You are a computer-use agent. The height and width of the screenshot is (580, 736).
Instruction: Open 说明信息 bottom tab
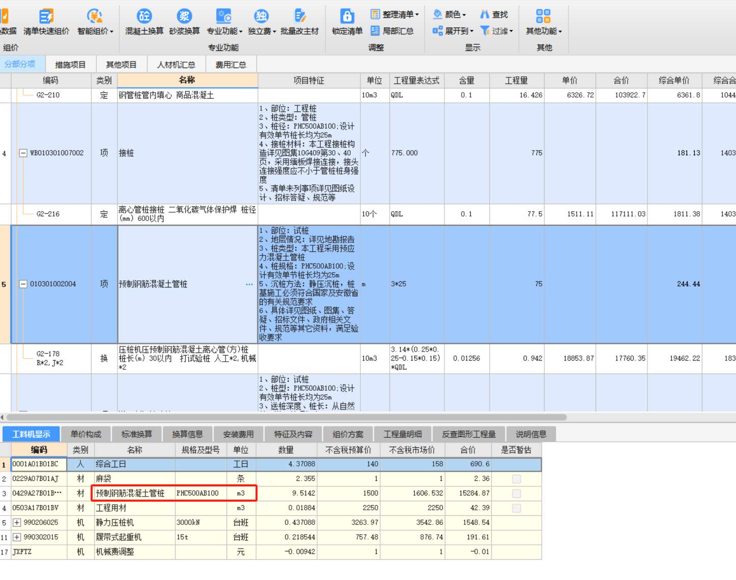point(531,434)
